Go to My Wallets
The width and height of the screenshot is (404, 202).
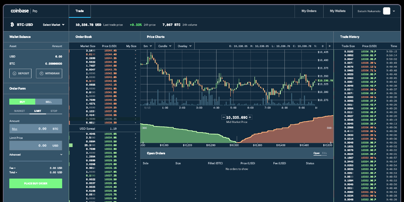coord(337,11)
